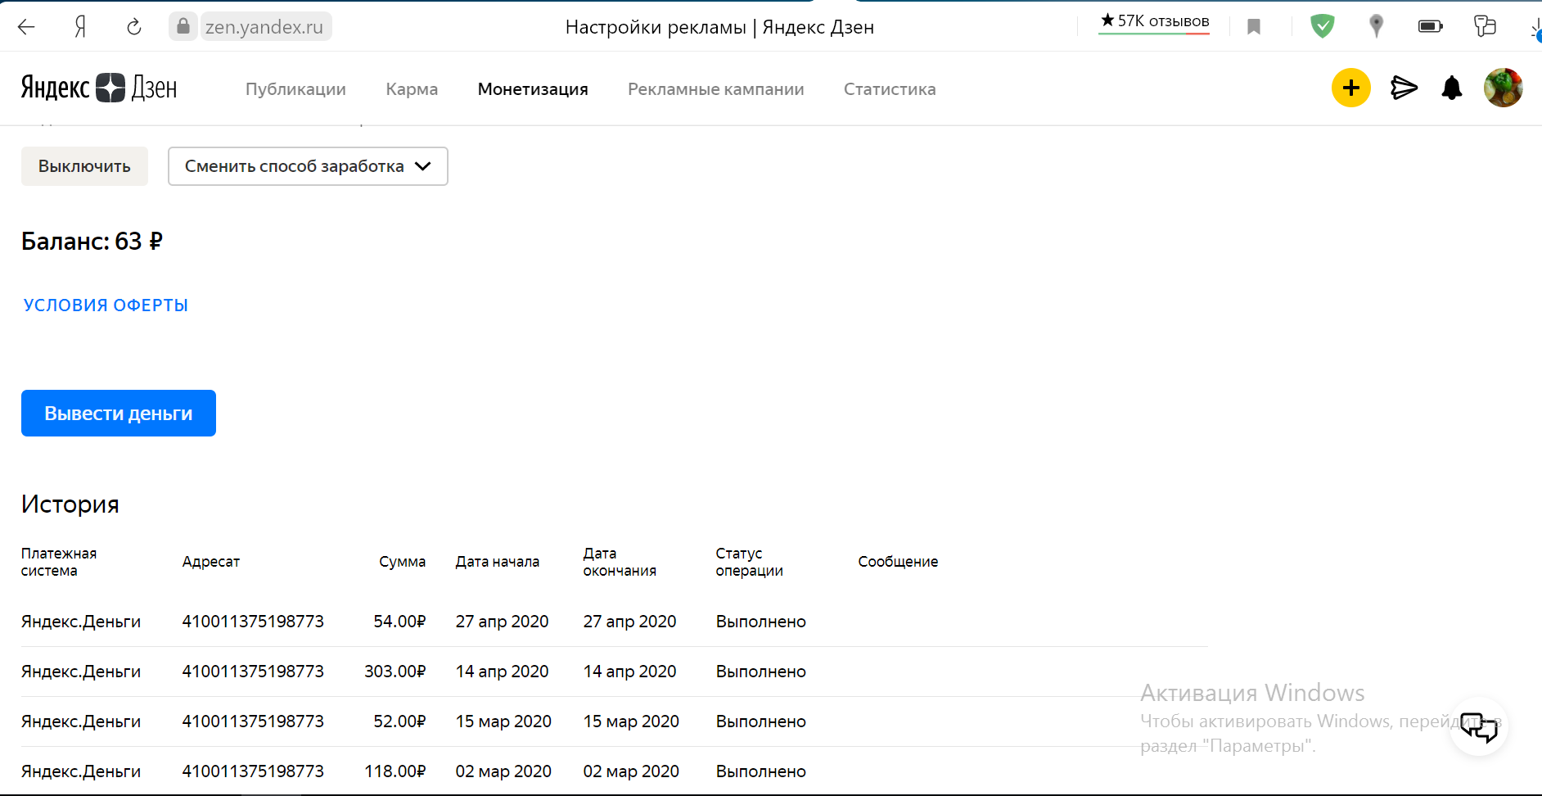Open the УСЛОВИЯ ОФЕРТЫ link
Image resolution: width=1542 pixels, height=796 pixels.
(106, 305)
